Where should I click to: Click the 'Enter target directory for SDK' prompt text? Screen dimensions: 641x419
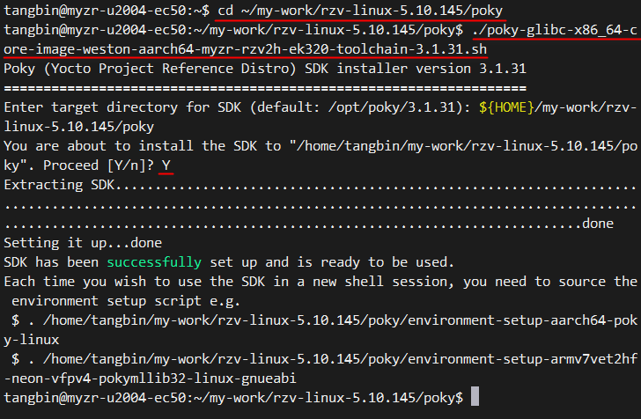pyautogui.click(x=122, y=107)
